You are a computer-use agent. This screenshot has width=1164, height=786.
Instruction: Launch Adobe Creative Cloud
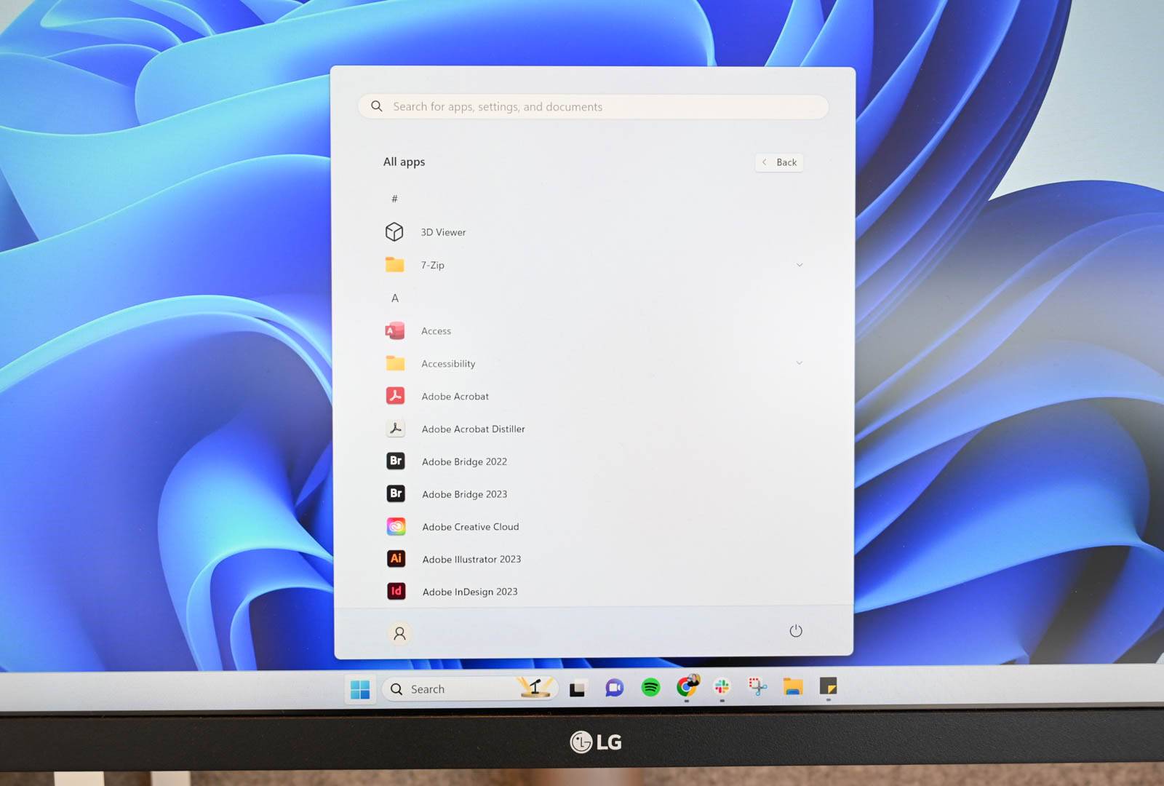(x=470, y=527)
